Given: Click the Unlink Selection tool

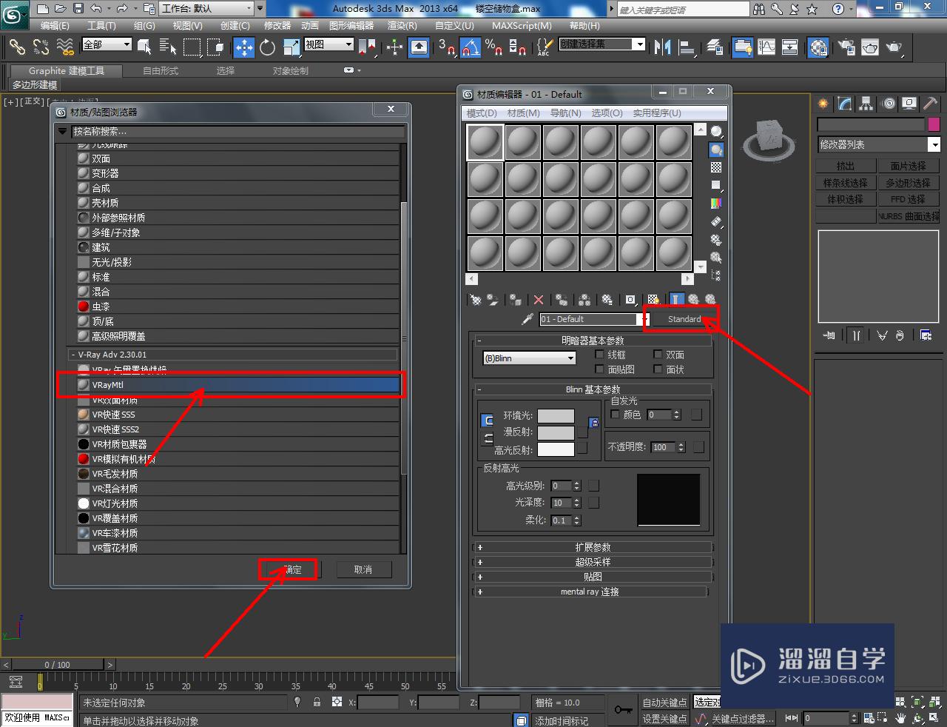Looking at the screenshot, I should coord(41,47).
